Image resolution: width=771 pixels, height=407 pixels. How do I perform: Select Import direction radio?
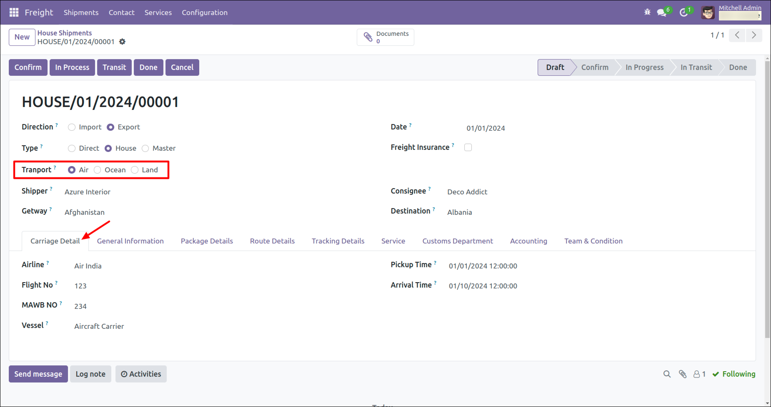[x=72, y=127]
